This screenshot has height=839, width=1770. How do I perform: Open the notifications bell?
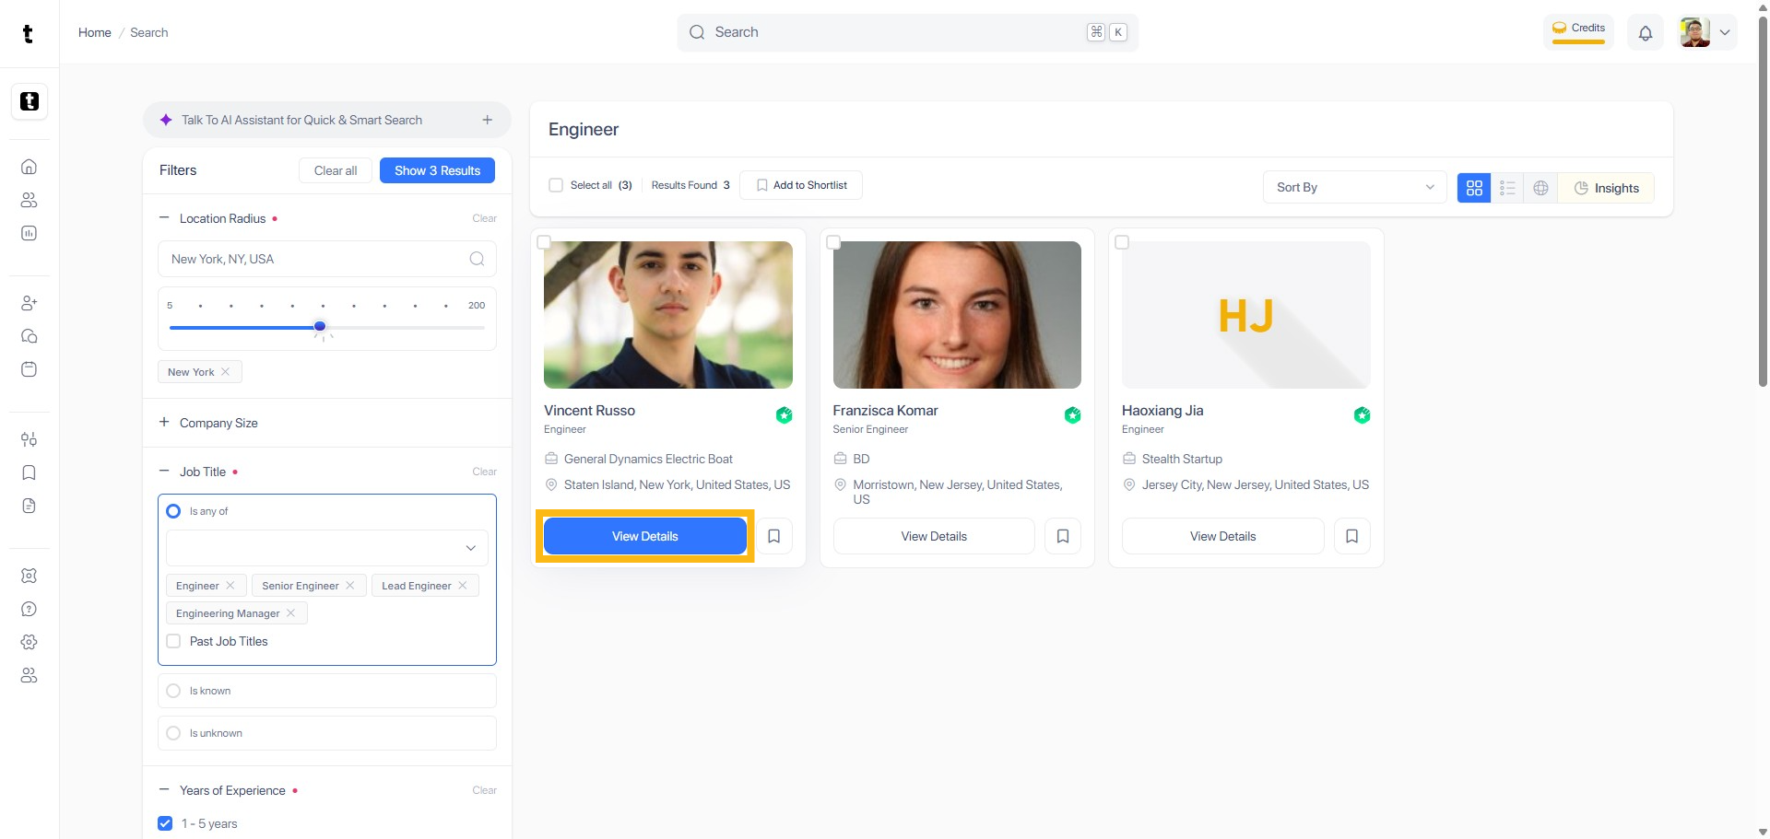pos(1646,33)
